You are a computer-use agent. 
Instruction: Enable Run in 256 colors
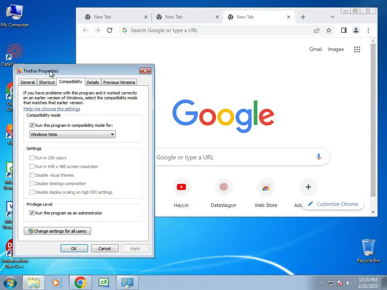(32, 157)
